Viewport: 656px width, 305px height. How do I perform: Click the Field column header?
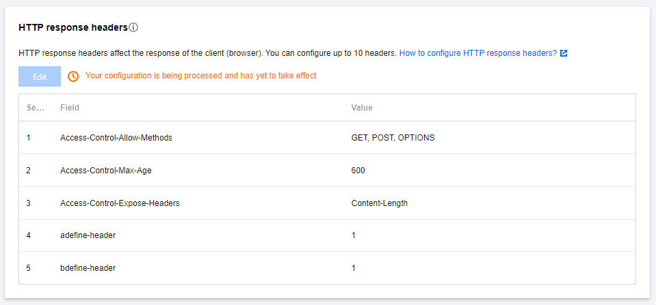pos(70,108)
